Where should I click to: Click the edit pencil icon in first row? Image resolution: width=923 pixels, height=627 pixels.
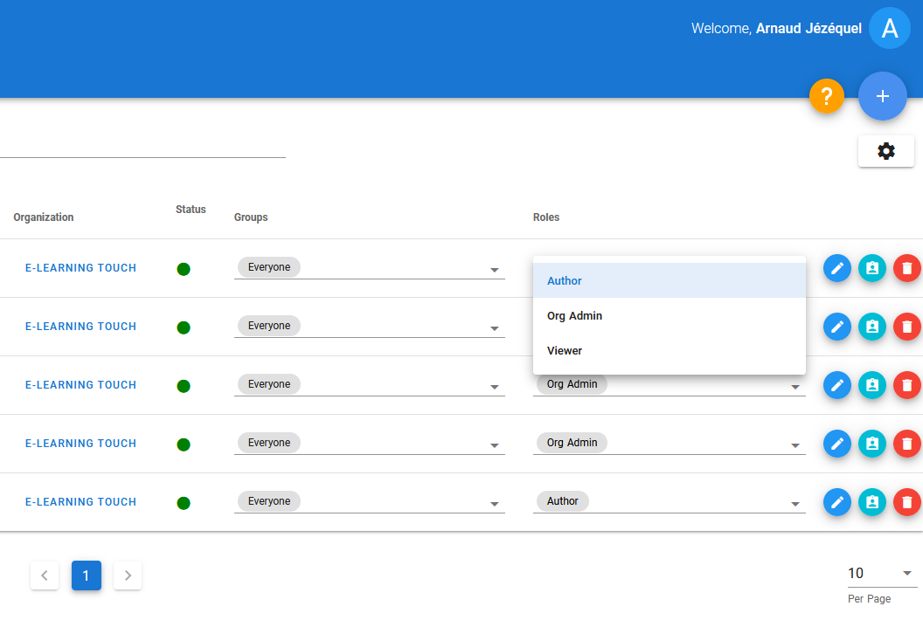tap(836, 268)
